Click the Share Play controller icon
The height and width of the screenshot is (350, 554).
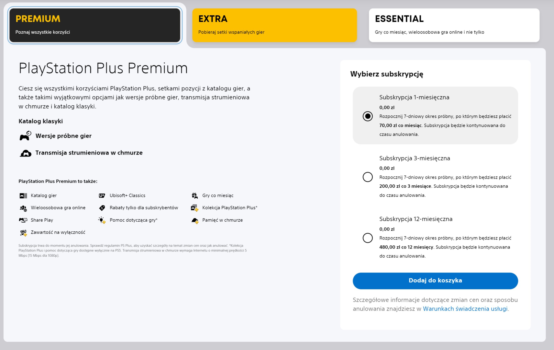23,220
